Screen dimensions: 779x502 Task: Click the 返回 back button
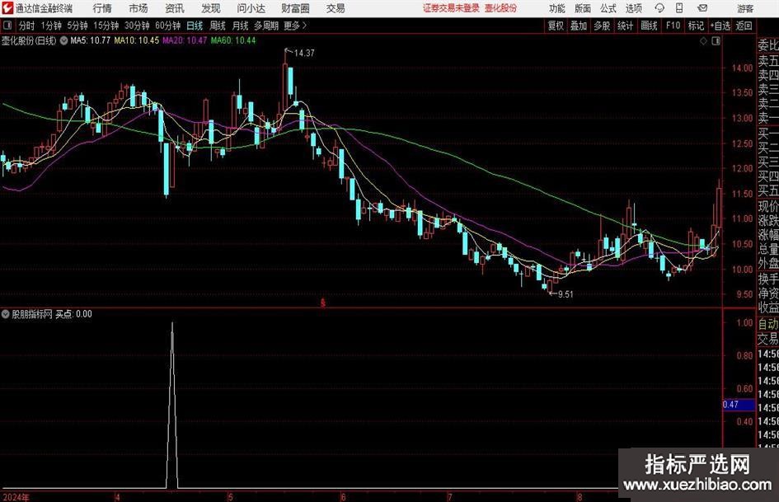(x=744, y=26)
